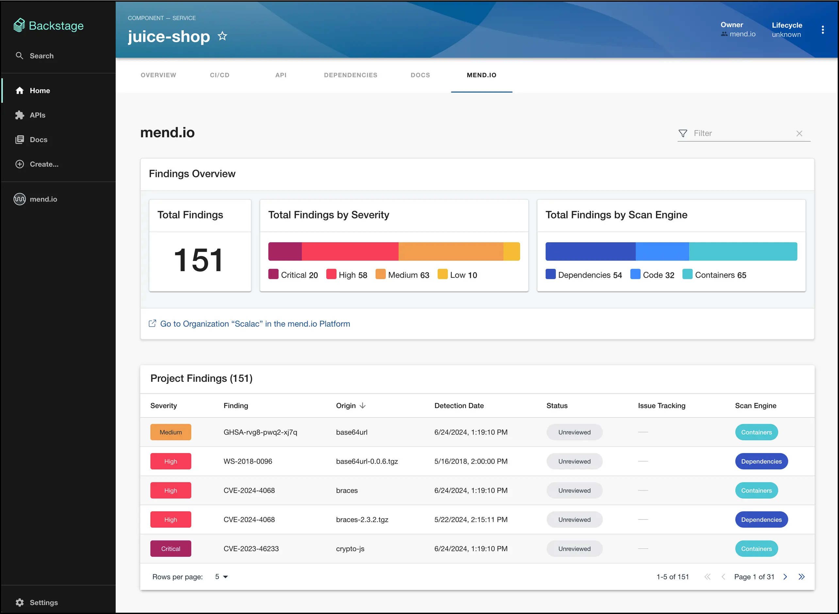Switch to the Dependencies tab
The height and width of the screenshot is (614, 839).
pos(350,75)
